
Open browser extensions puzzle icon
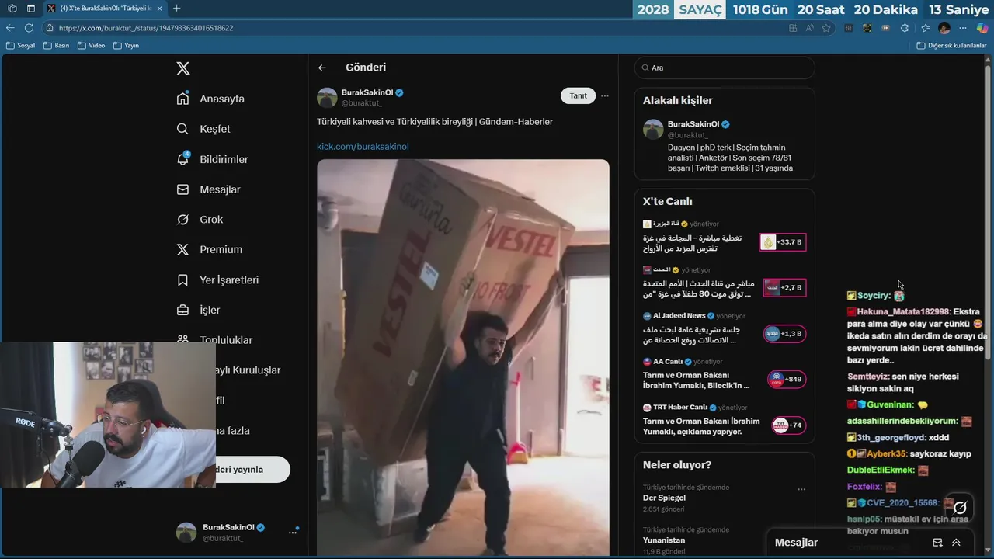(x=905, y=28)
